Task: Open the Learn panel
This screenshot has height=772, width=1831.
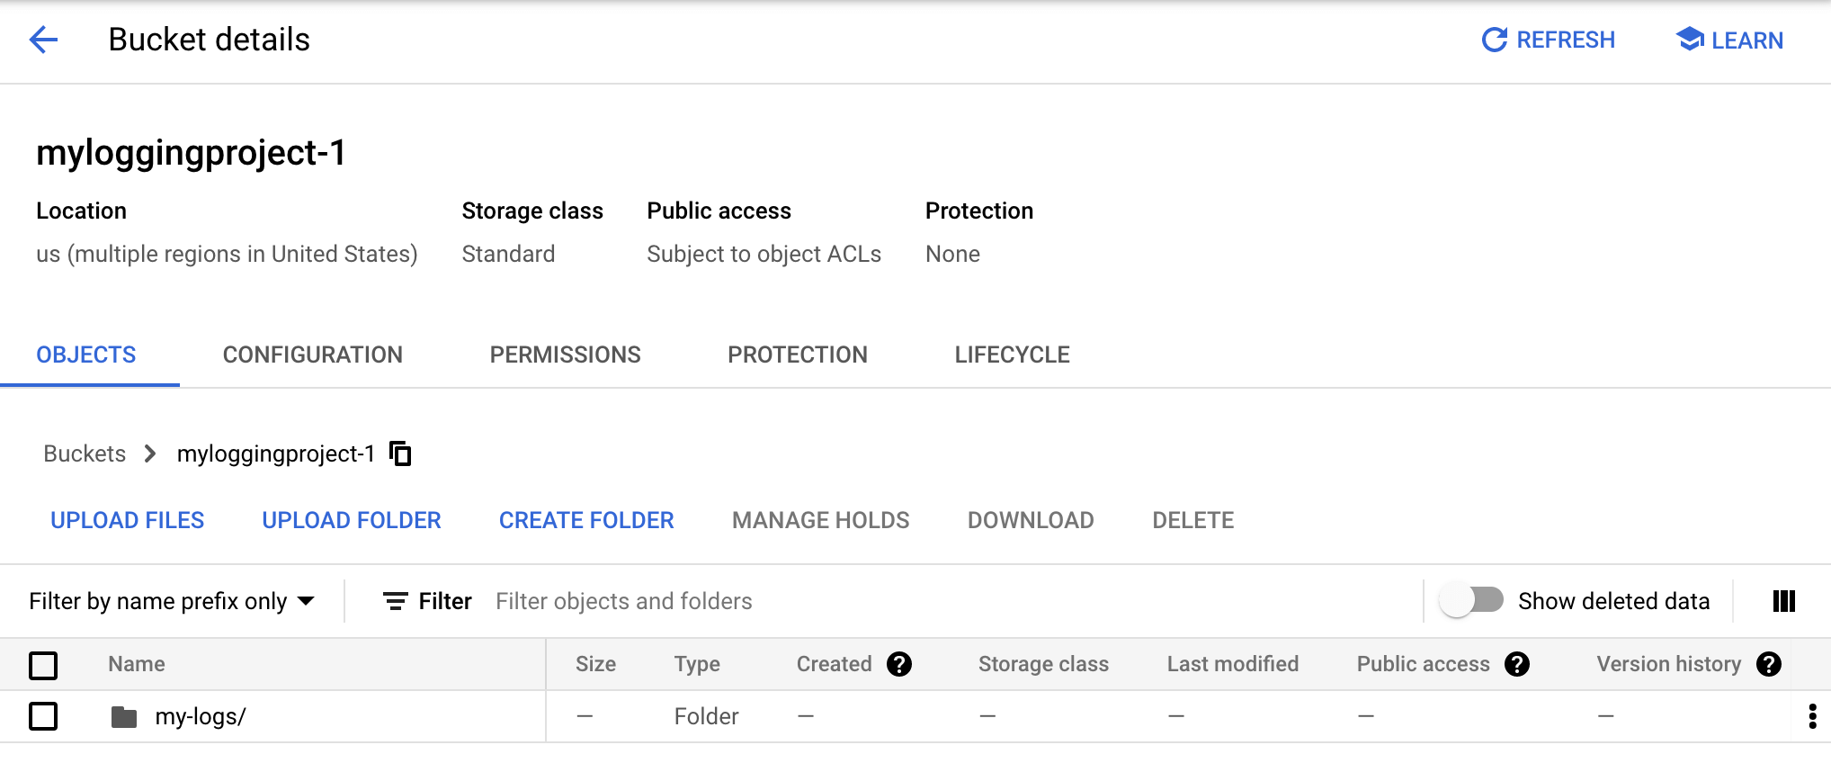Action: pos(1729,40)
